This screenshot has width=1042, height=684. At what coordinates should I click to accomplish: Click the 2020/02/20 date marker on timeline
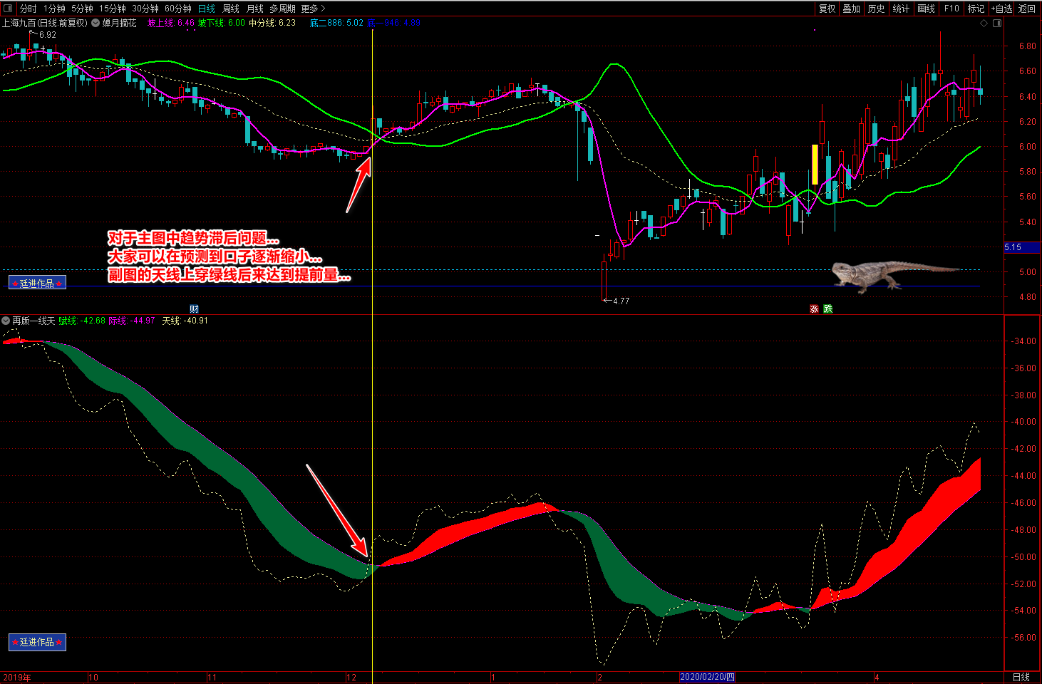point(707,677)
